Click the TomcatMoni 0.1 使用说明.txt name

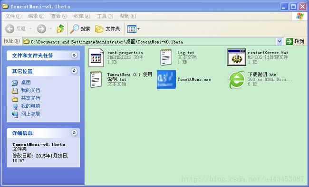click(130, 77)
